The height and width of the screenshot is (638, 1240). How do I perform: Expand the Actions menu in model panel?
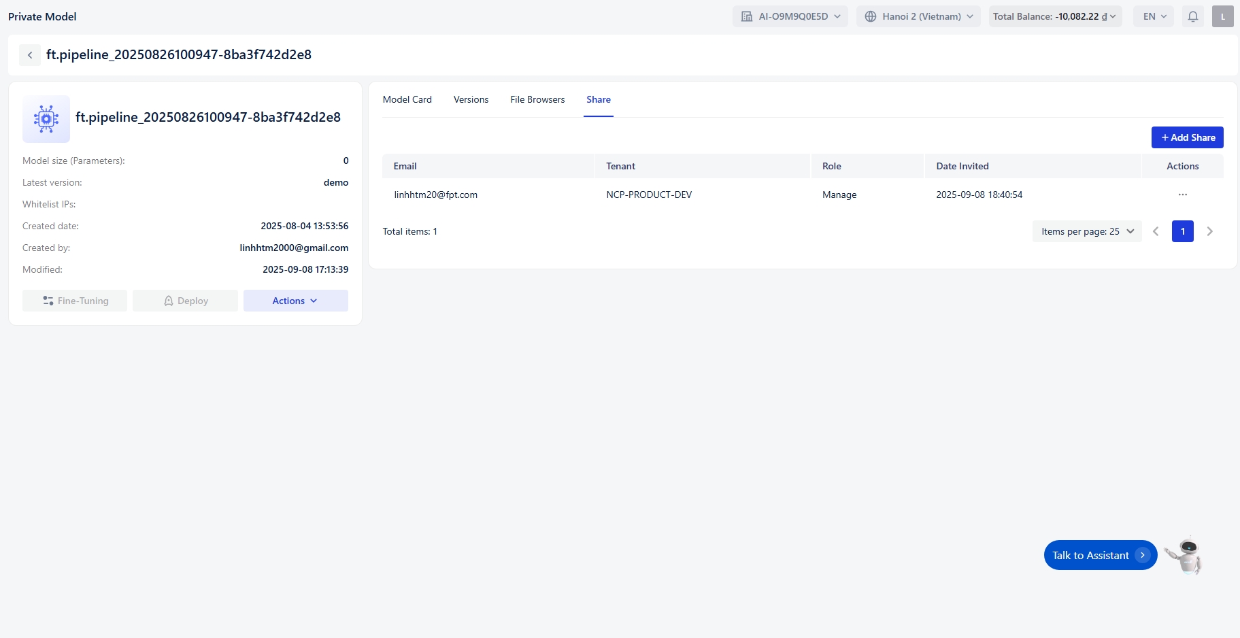[x=295, y=301]
